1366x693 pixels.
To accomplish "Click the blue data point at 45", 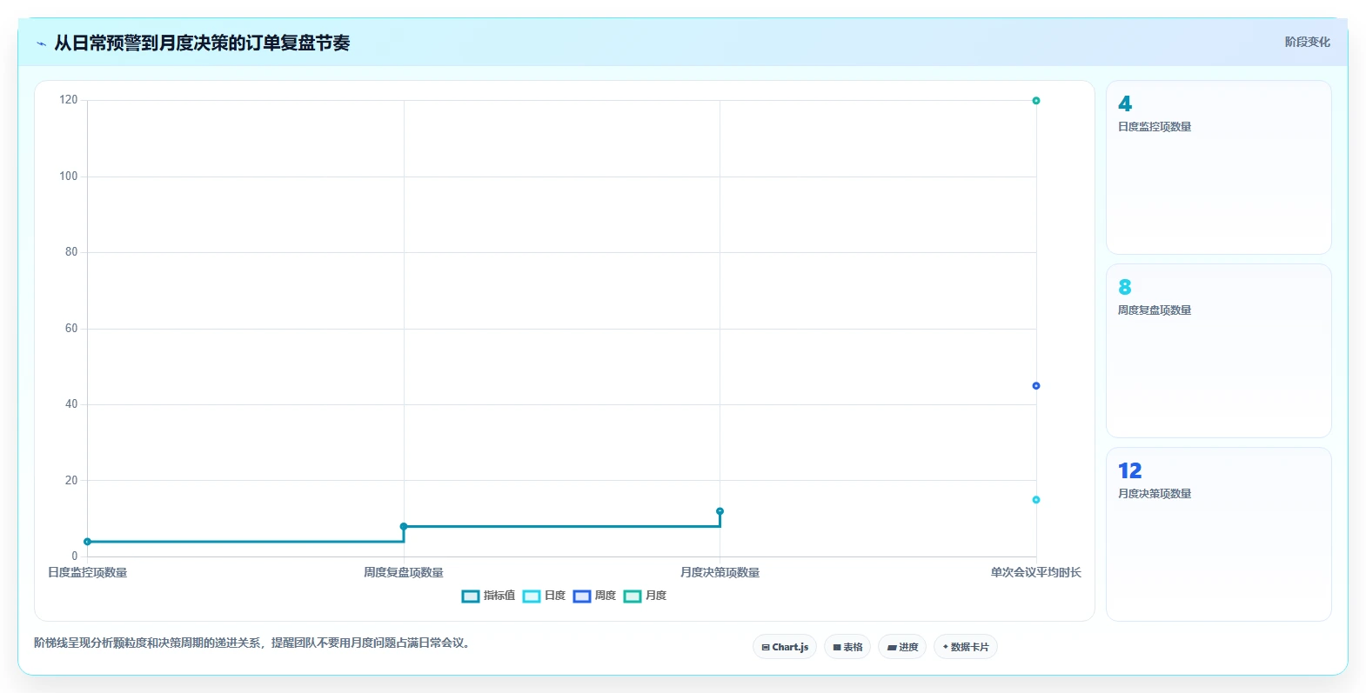I will [1036, 386].
